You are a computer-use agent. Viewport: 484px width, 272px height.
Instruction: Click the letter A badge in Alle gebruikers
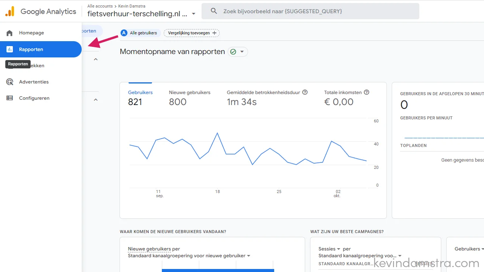click(x=124, y=33)
